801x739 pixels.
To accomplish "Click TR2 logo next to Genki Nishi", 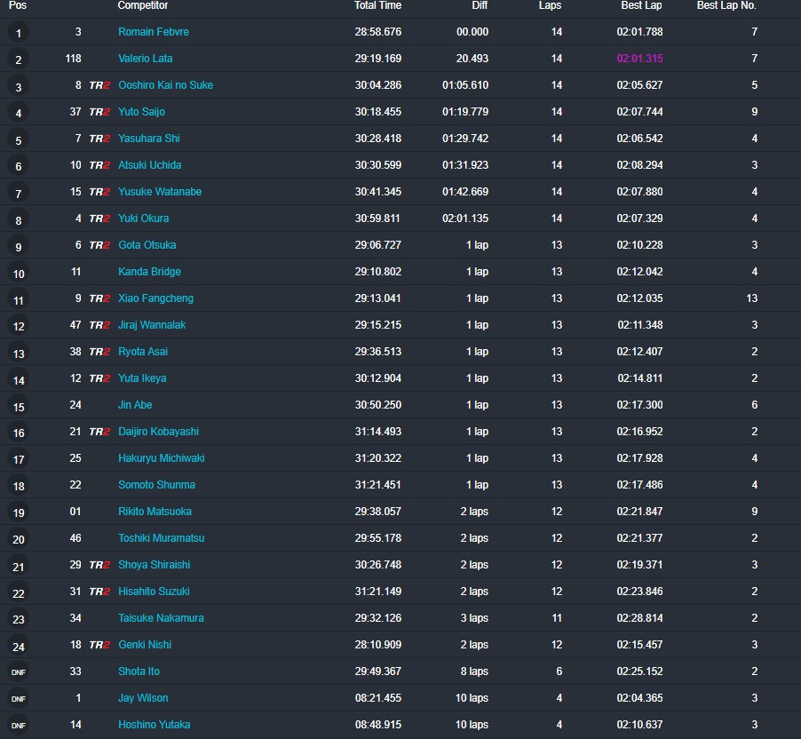I will point(99,645).
